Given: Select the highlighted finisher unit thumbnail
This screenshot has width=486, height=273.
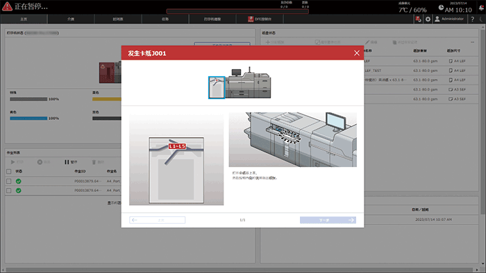Looking at the screenshot, I should tap(217, 87).
